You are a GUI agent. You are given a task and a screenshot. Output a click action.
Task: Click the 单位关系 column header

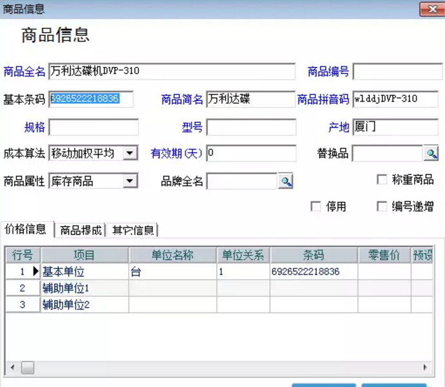tap(243, 255)
